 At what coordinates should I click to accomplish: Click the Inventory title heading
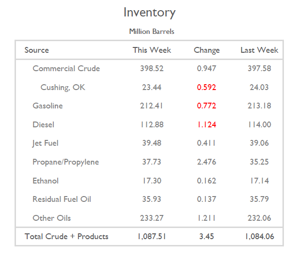[149, 13]
